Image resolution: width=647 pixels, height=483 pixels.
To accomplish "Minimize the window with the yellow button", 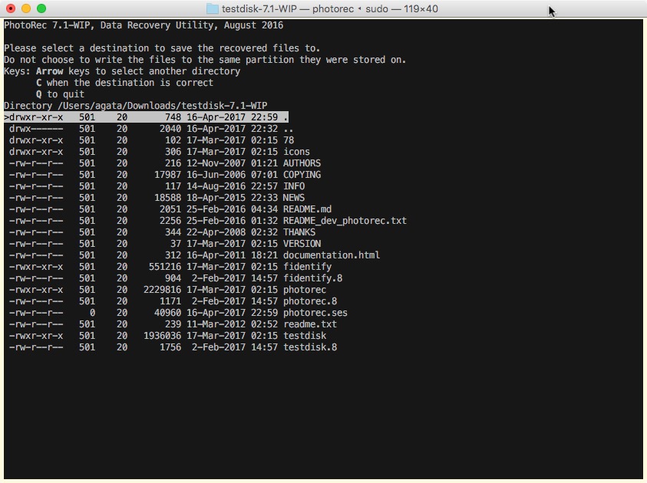I will (26, 8).
